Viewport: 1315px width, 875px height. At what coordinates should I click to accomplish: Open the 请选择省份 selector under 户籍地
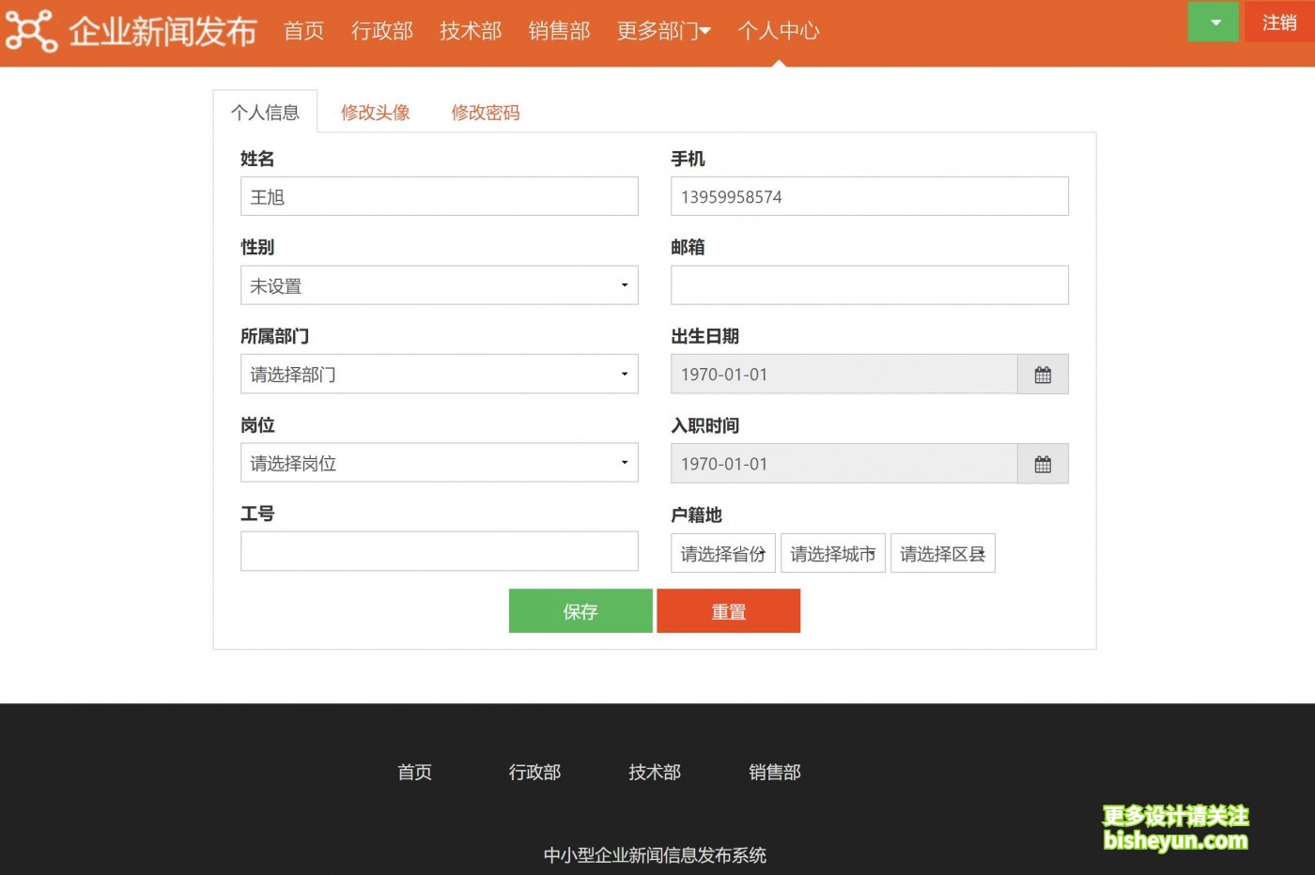(x=722, y=553)
